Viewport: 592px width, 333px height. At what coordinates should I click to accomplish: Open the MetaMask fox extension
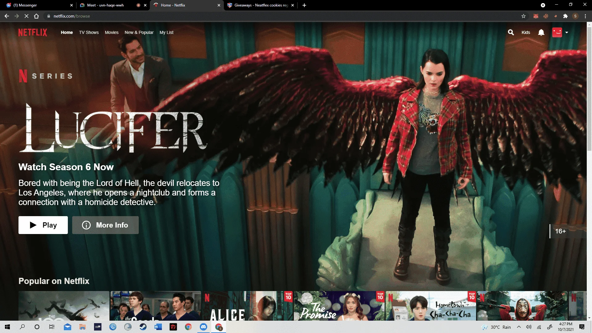(x=536, y=16)
